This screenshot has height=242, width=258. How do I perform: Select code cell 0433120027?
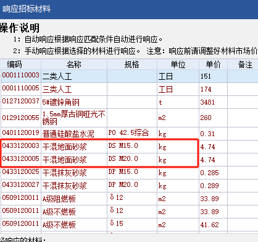click(21, 186)
